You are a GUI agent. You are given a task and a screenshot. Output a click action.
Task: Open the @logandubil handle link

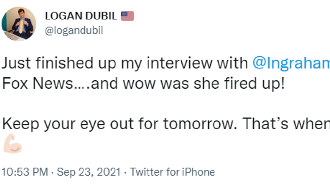point(74,31)
